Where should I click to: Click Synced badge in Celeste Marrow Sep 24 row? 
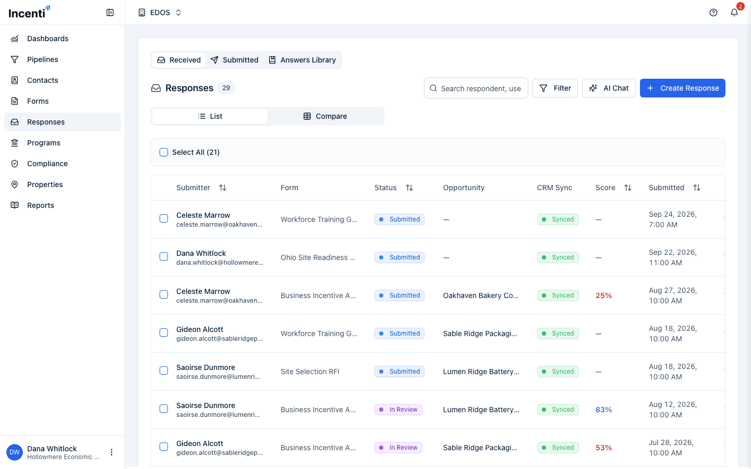tap(558, 219)
